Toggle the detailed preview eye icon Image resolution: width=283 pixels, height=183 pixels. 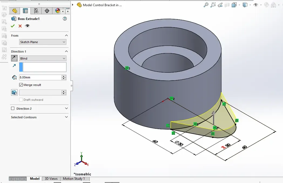tap(27, 26)
